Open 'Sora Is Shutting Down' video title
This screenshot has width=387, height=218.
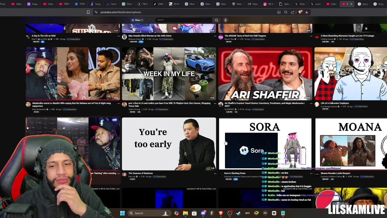coord(235,173)
